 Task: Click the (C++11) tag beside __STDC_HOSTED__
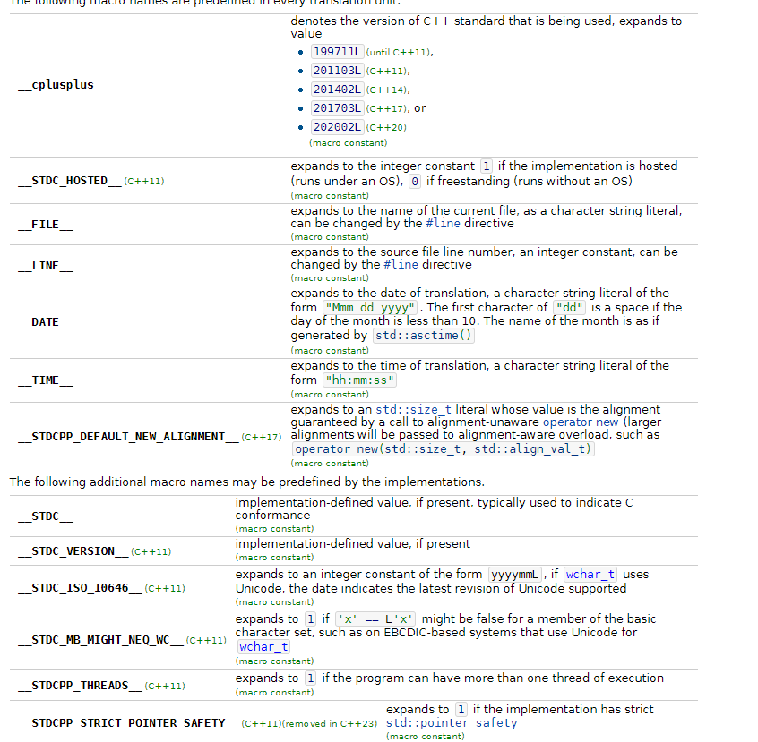144,181
